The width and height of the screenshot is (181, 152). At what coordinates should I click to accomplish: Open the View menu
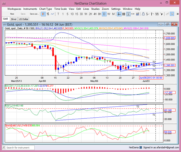tap(71, 9)
